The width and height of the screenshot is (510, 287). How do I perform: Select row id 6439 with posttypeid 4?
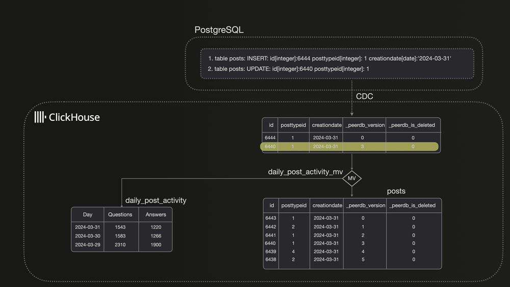pyautogui.click(x=352, y=251)
